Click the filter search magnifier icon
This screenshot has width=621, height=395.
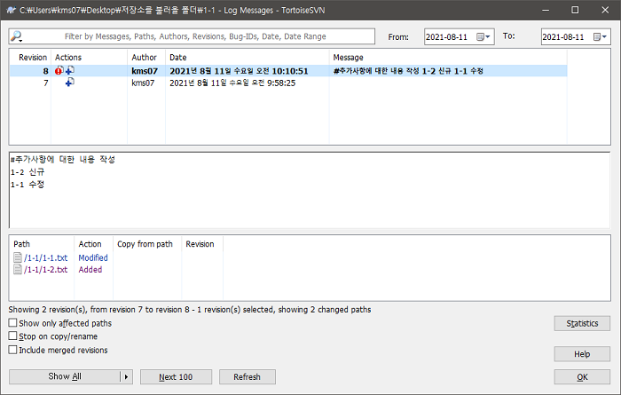click(17, 36)
